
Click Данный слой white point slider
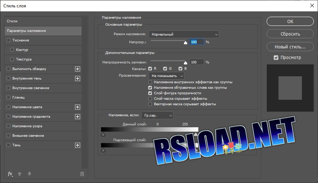[196, 134]
